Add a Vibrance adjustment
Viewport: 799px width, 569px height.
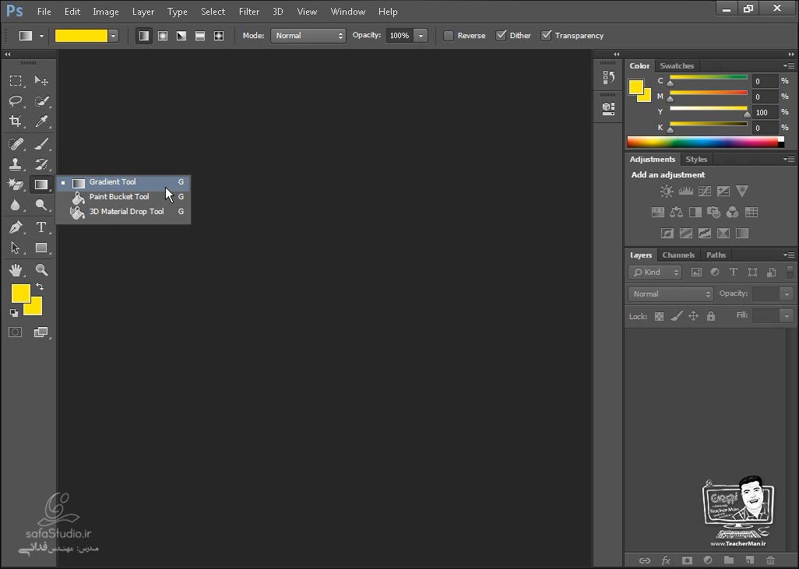(x=742, y=191)
